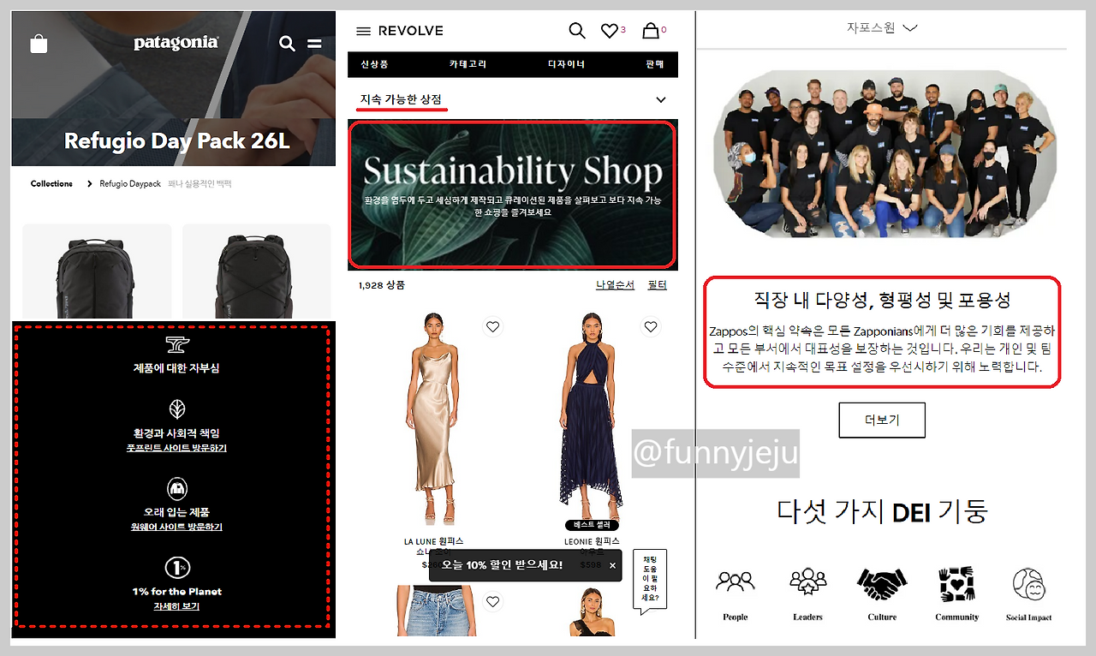Favorite the jeans product with its heart
This screenshot has height=656, width=1096.
[x=492, y=602]
